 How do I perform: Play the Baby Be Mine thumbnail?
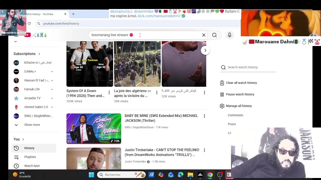pyautogui.click(x=94, y=129)
